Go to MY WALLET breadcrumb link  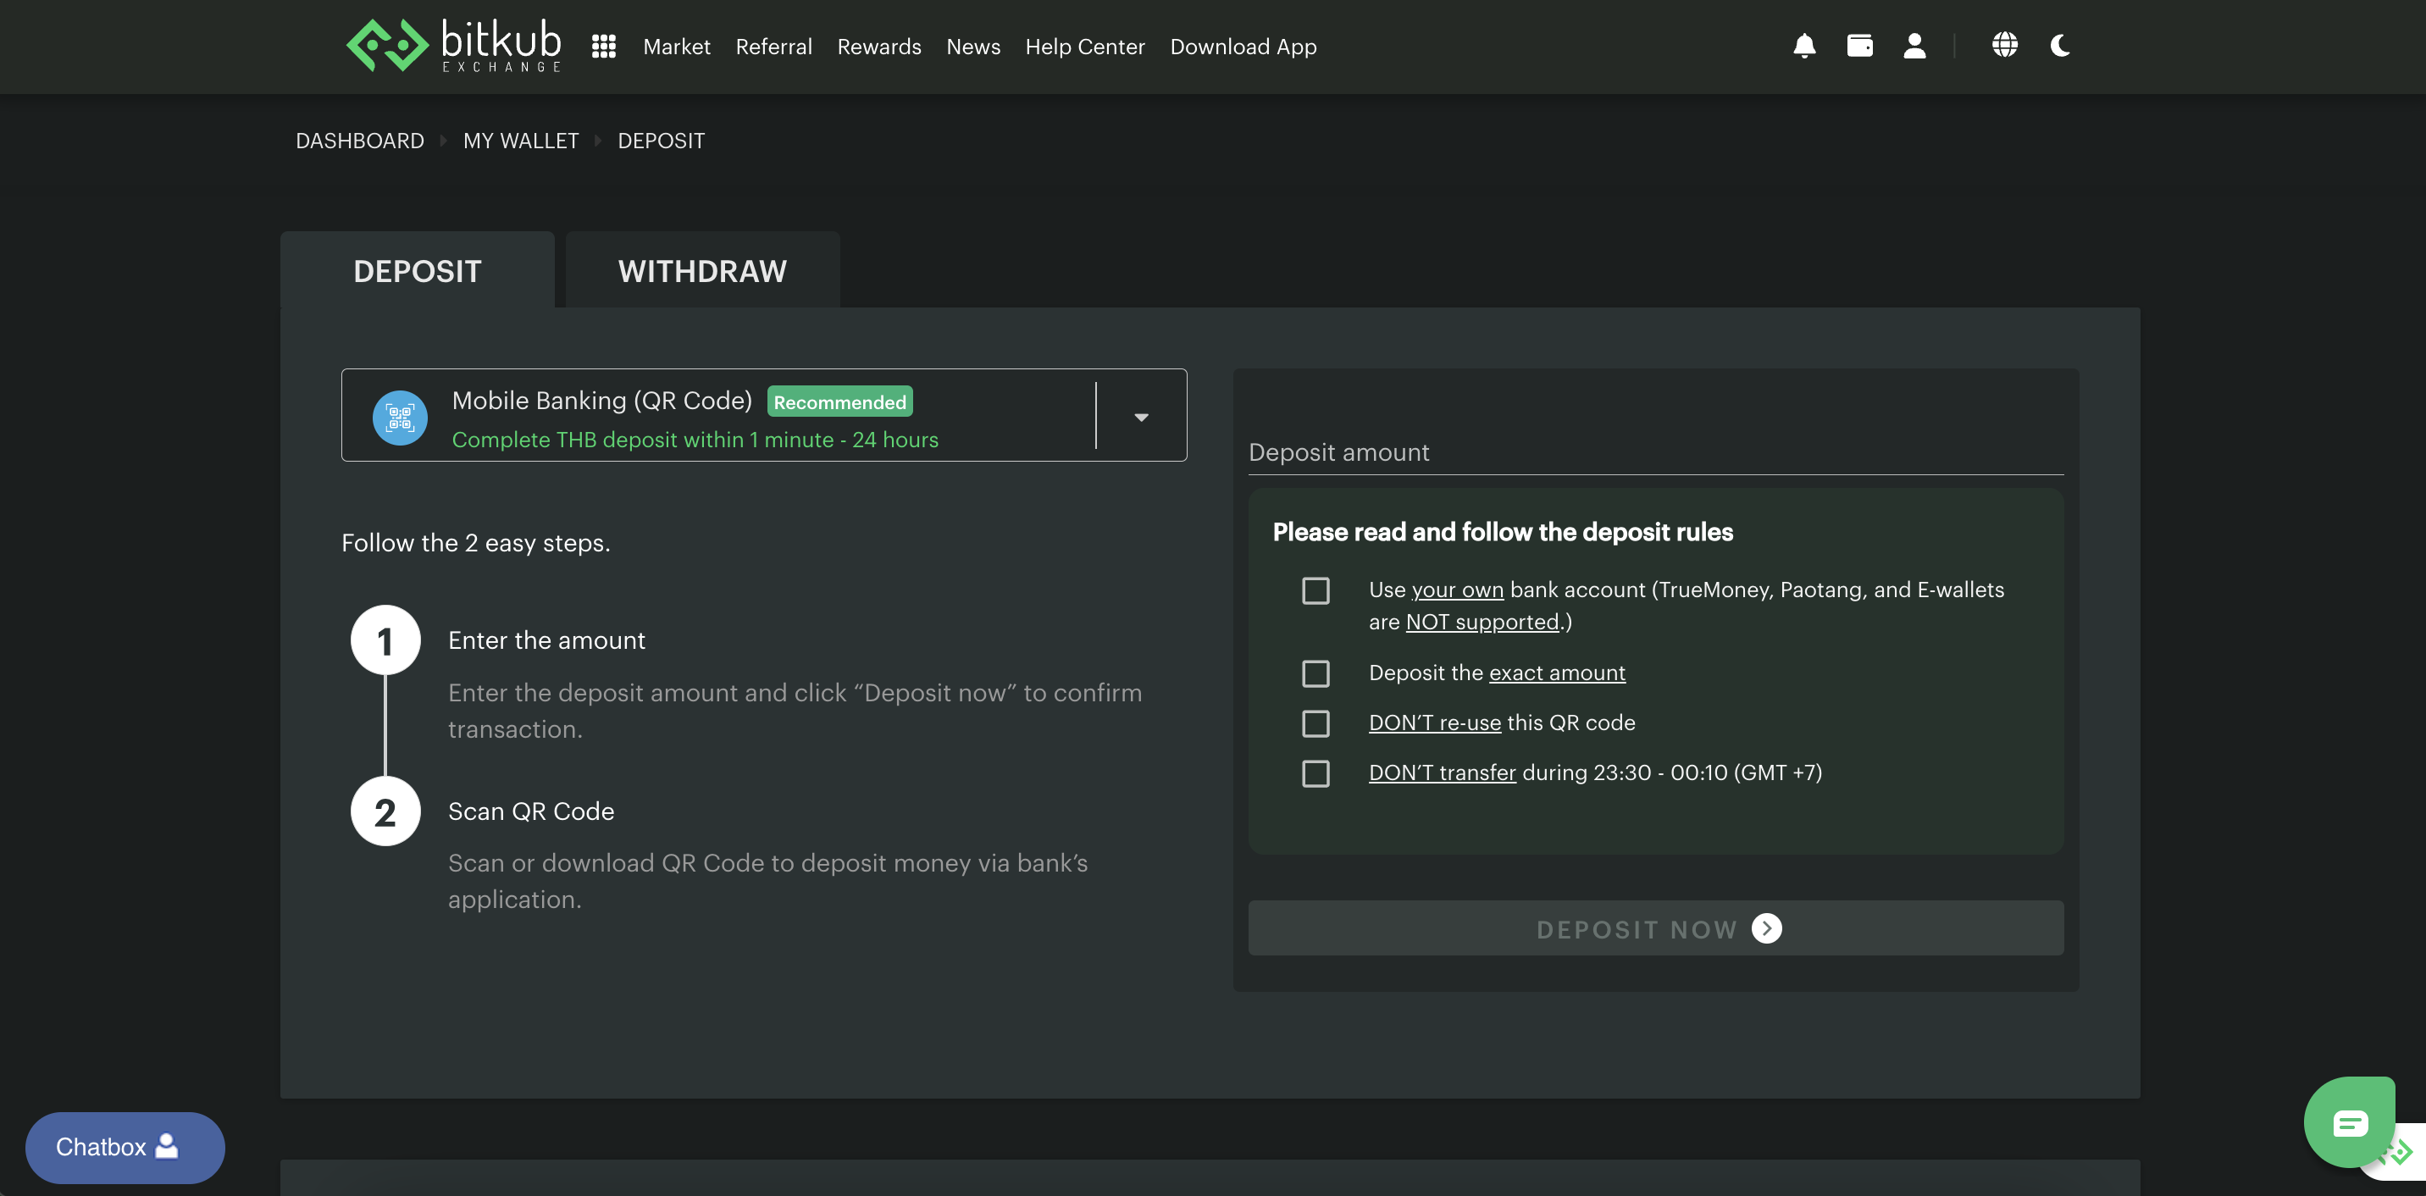point(520,141)
